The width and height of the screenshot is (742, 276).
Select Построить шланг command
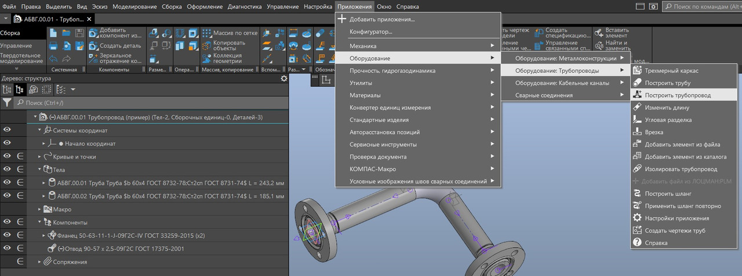coord(683,194)
